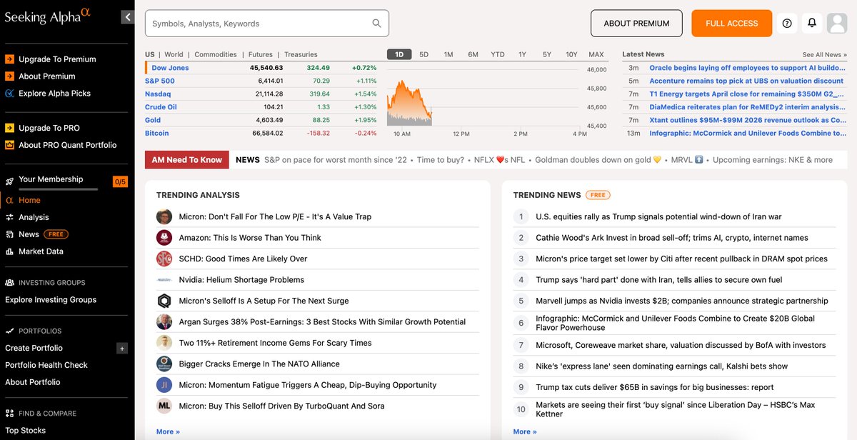This screenshot has width=857, height=440.
Task: Collapse the sidebar with the chevron arrow
Action: point(127,17)
